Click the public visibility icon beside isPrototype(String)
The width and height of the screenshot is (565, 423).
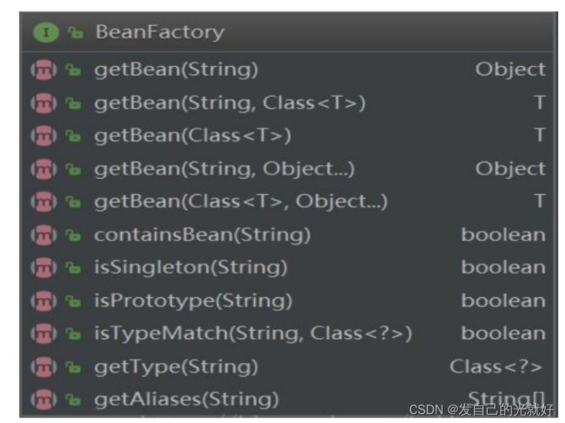[x=73, y=301]
